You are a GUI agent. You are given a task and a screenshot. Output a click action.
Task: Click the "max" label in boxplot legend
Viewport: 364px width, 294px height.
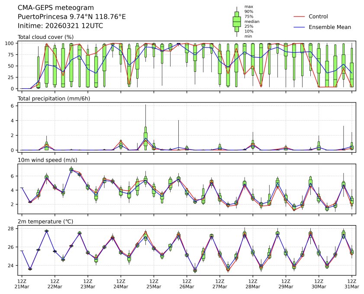click(248, 6)
